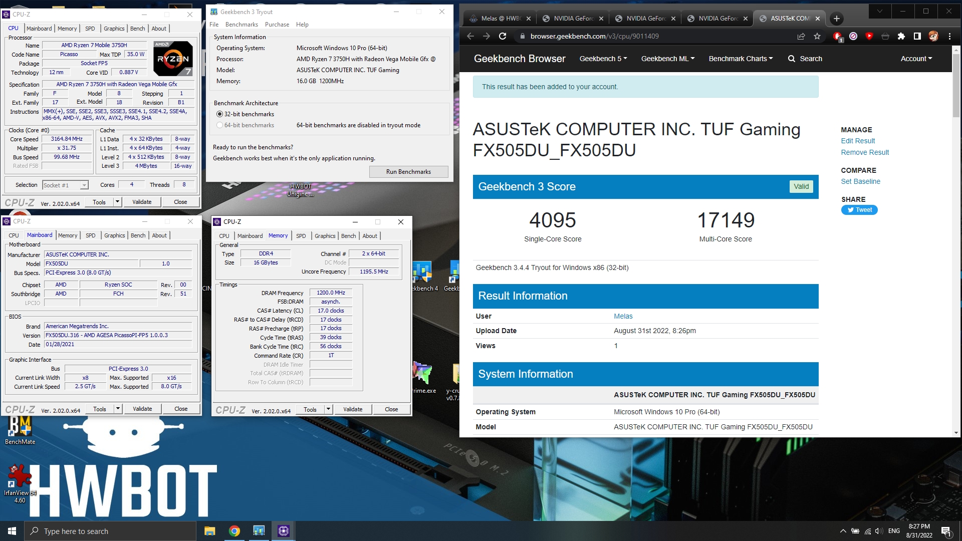Toggle Chrome side panel icon
The height and width of the screenshot is (541, 962).
pos(917,36)
